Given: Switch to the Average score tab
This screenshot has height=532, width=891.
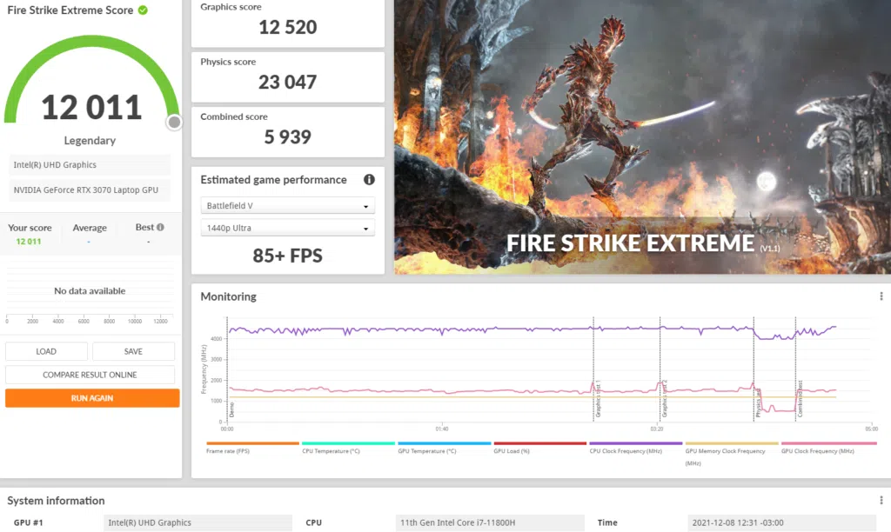Looking at the screenshot, I should click(x=90, y=227).
